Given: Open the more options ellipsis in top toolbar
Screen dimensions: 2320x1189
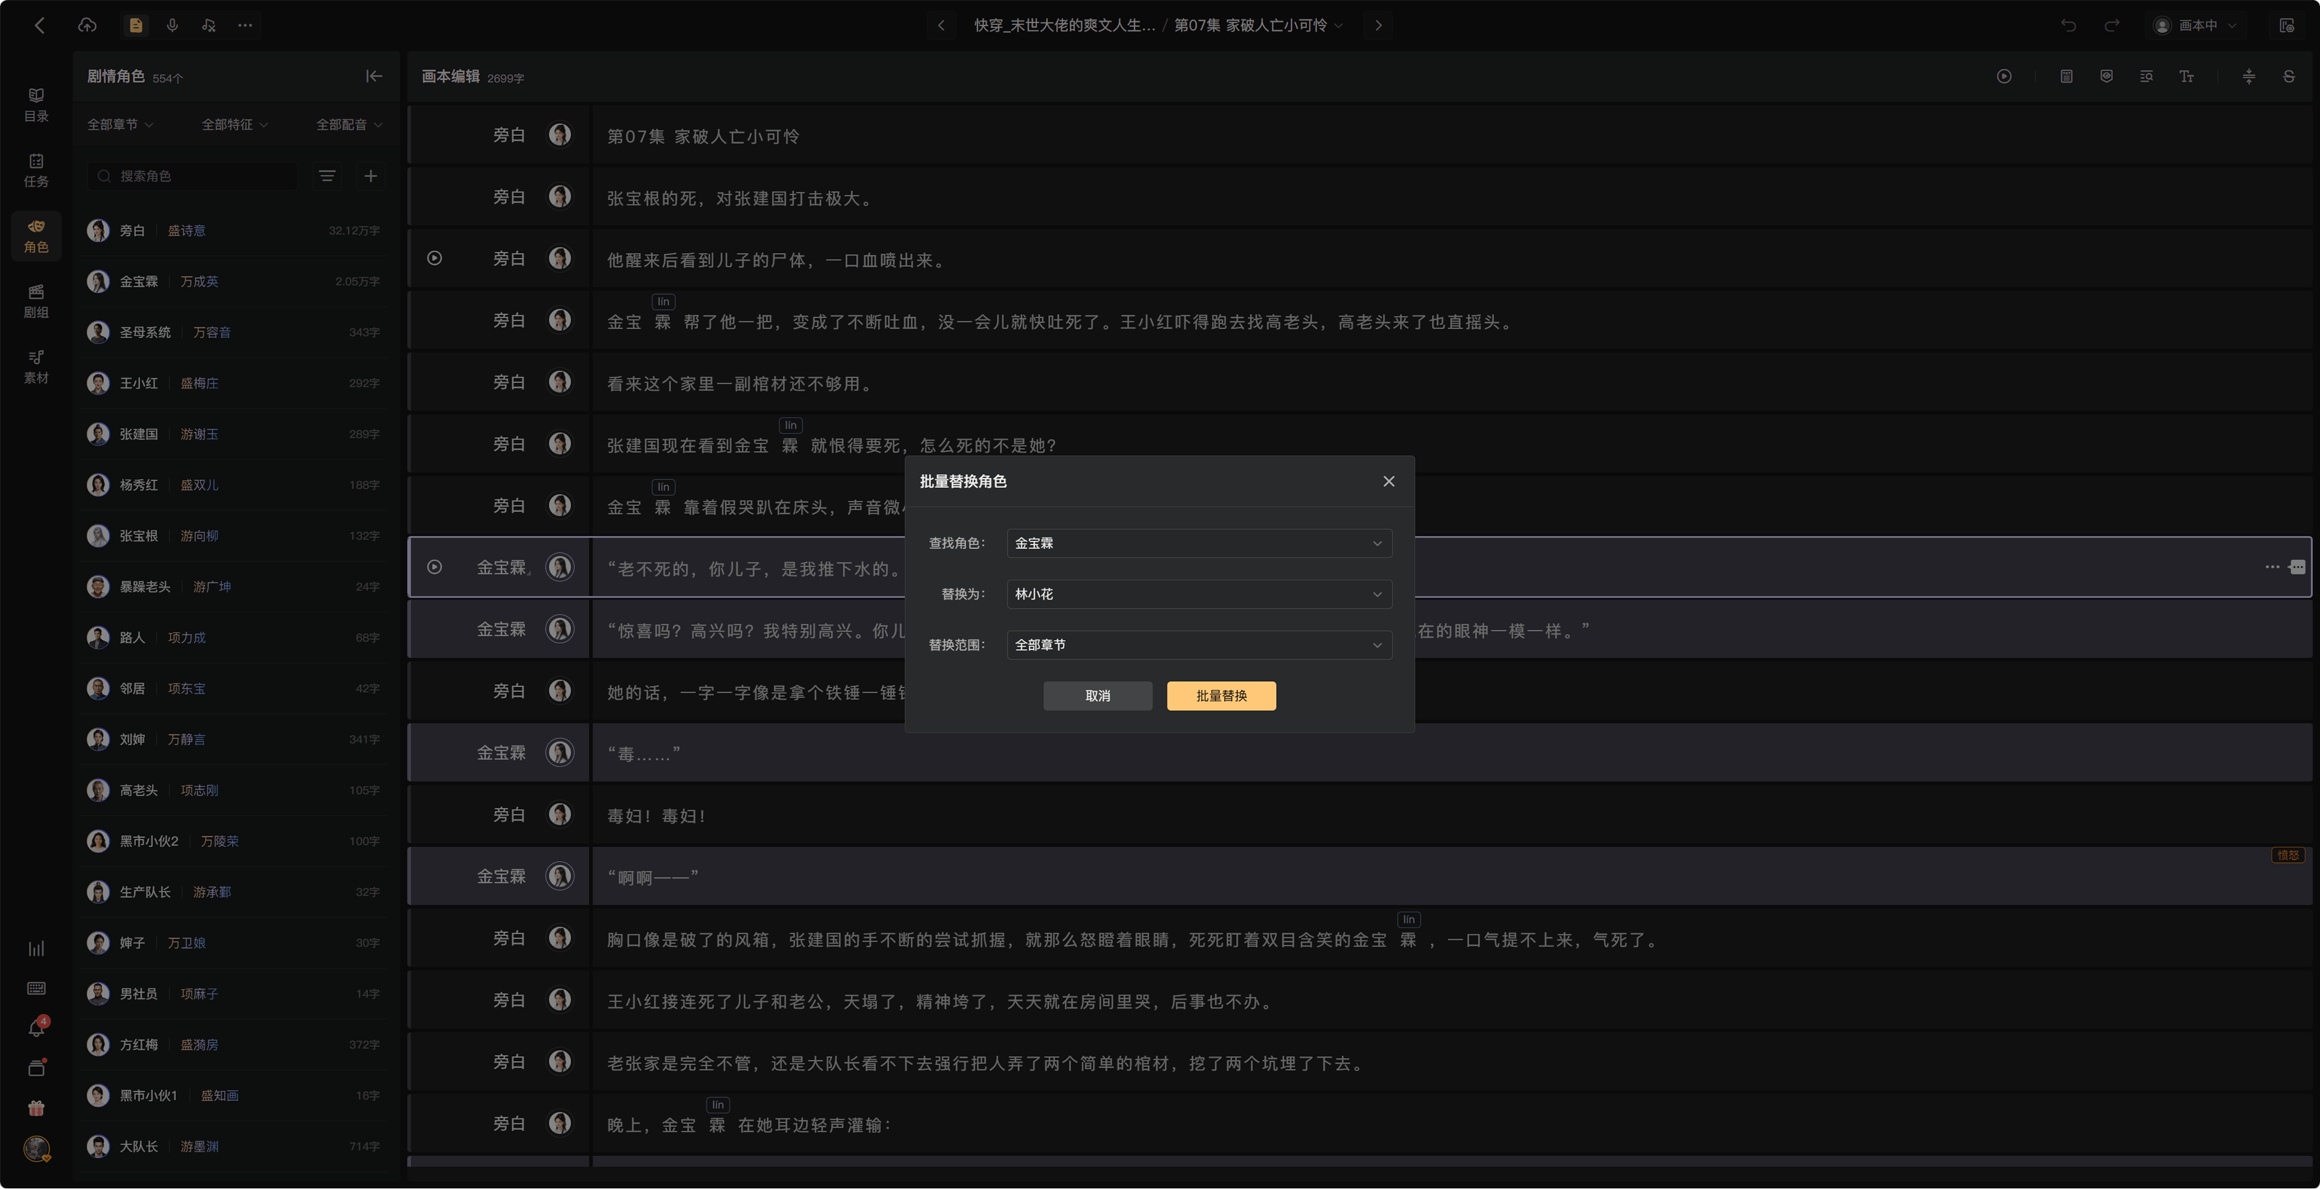Looking at the screenshot, I should 245,25.
